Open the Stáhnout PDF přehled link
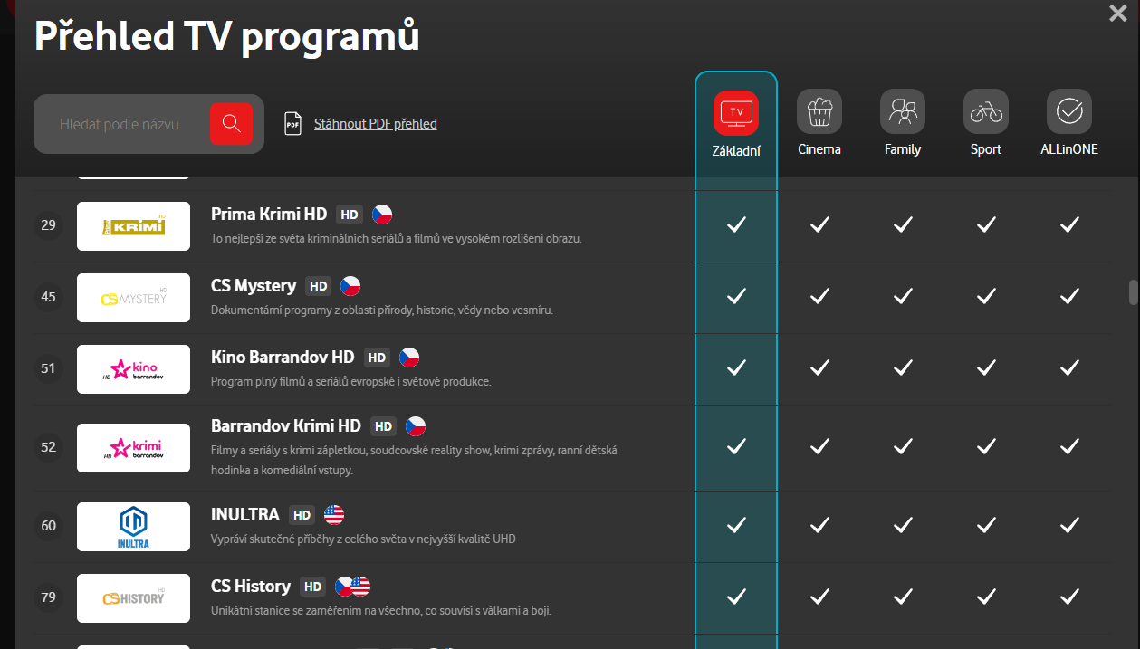Viewport: 1140px width, 649px height. (376, 124)
